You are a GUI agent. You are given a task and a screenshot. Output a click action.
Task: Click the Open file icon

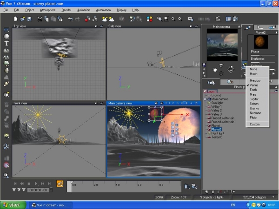pyautogui.click(x=22, y=19)
